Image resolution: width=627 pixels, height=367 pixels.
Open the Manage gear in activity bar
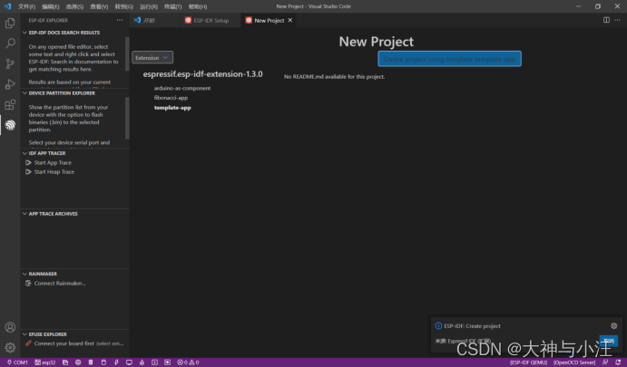[10, 347]
